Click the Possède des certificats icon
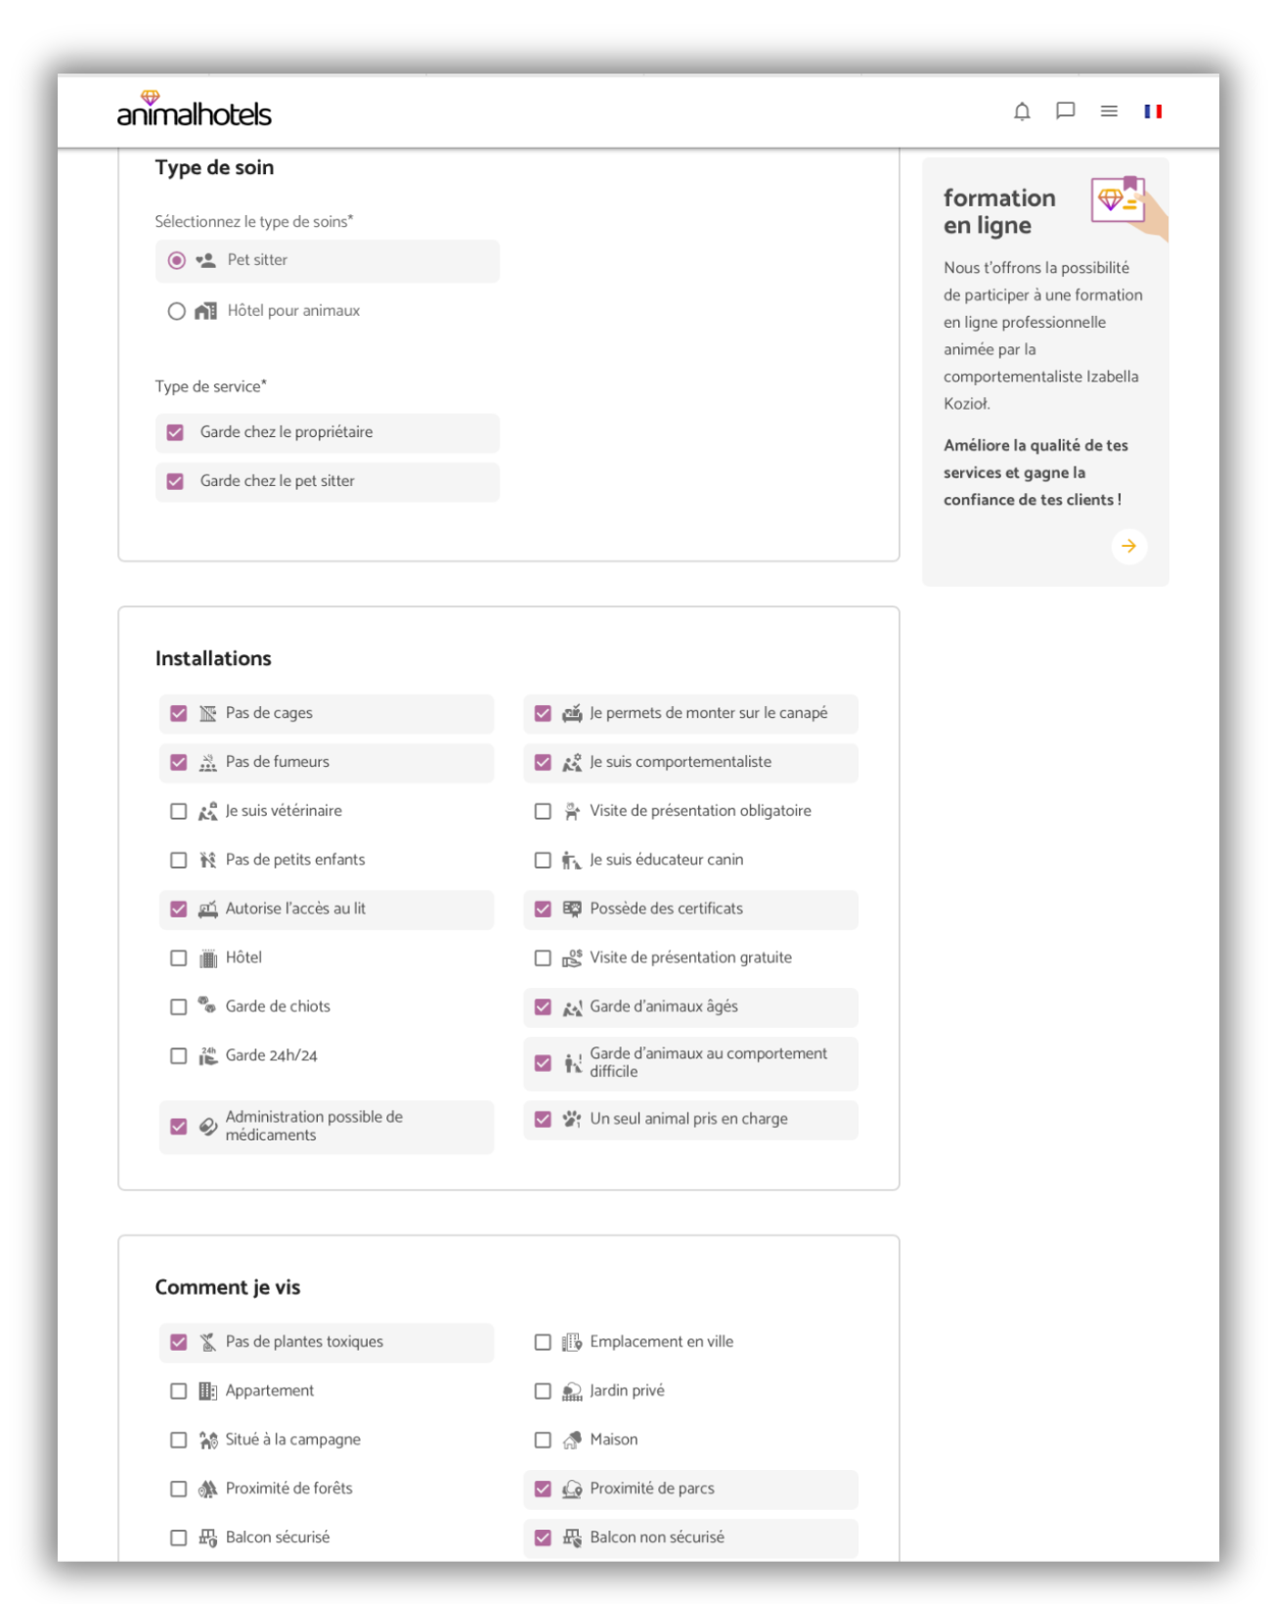The image size is (1277, 1604). (x=572, y=909)
